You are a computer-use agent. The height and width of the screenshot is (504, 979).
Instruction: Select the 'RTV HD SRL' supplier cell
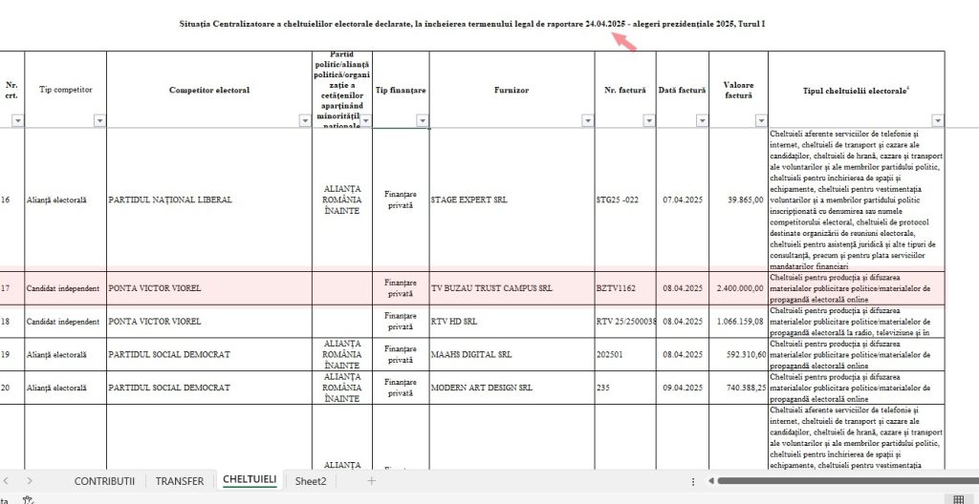coord(512,322)
